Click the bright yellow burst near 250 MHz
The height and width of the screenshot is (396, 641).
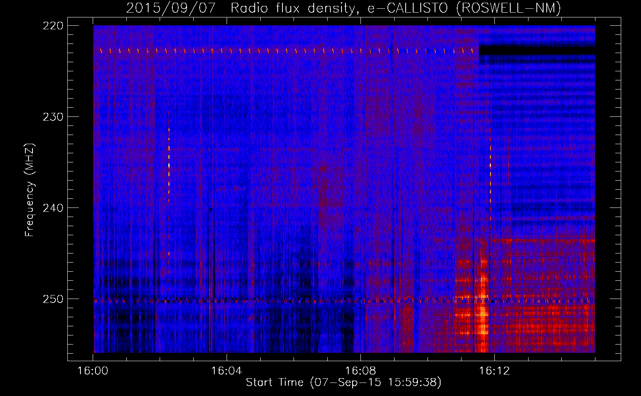click(x=483, y=305)
